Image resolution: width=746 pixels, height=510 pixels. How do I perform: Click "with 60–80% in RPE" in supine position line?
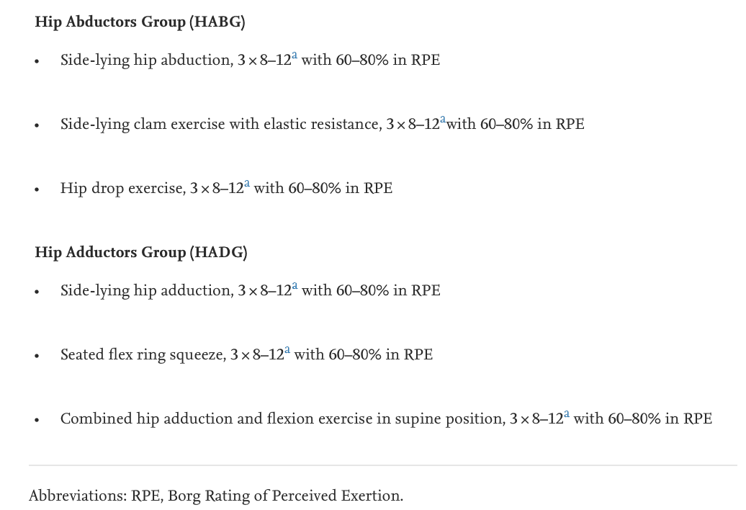pyautogui.click(x=643, y=419)
